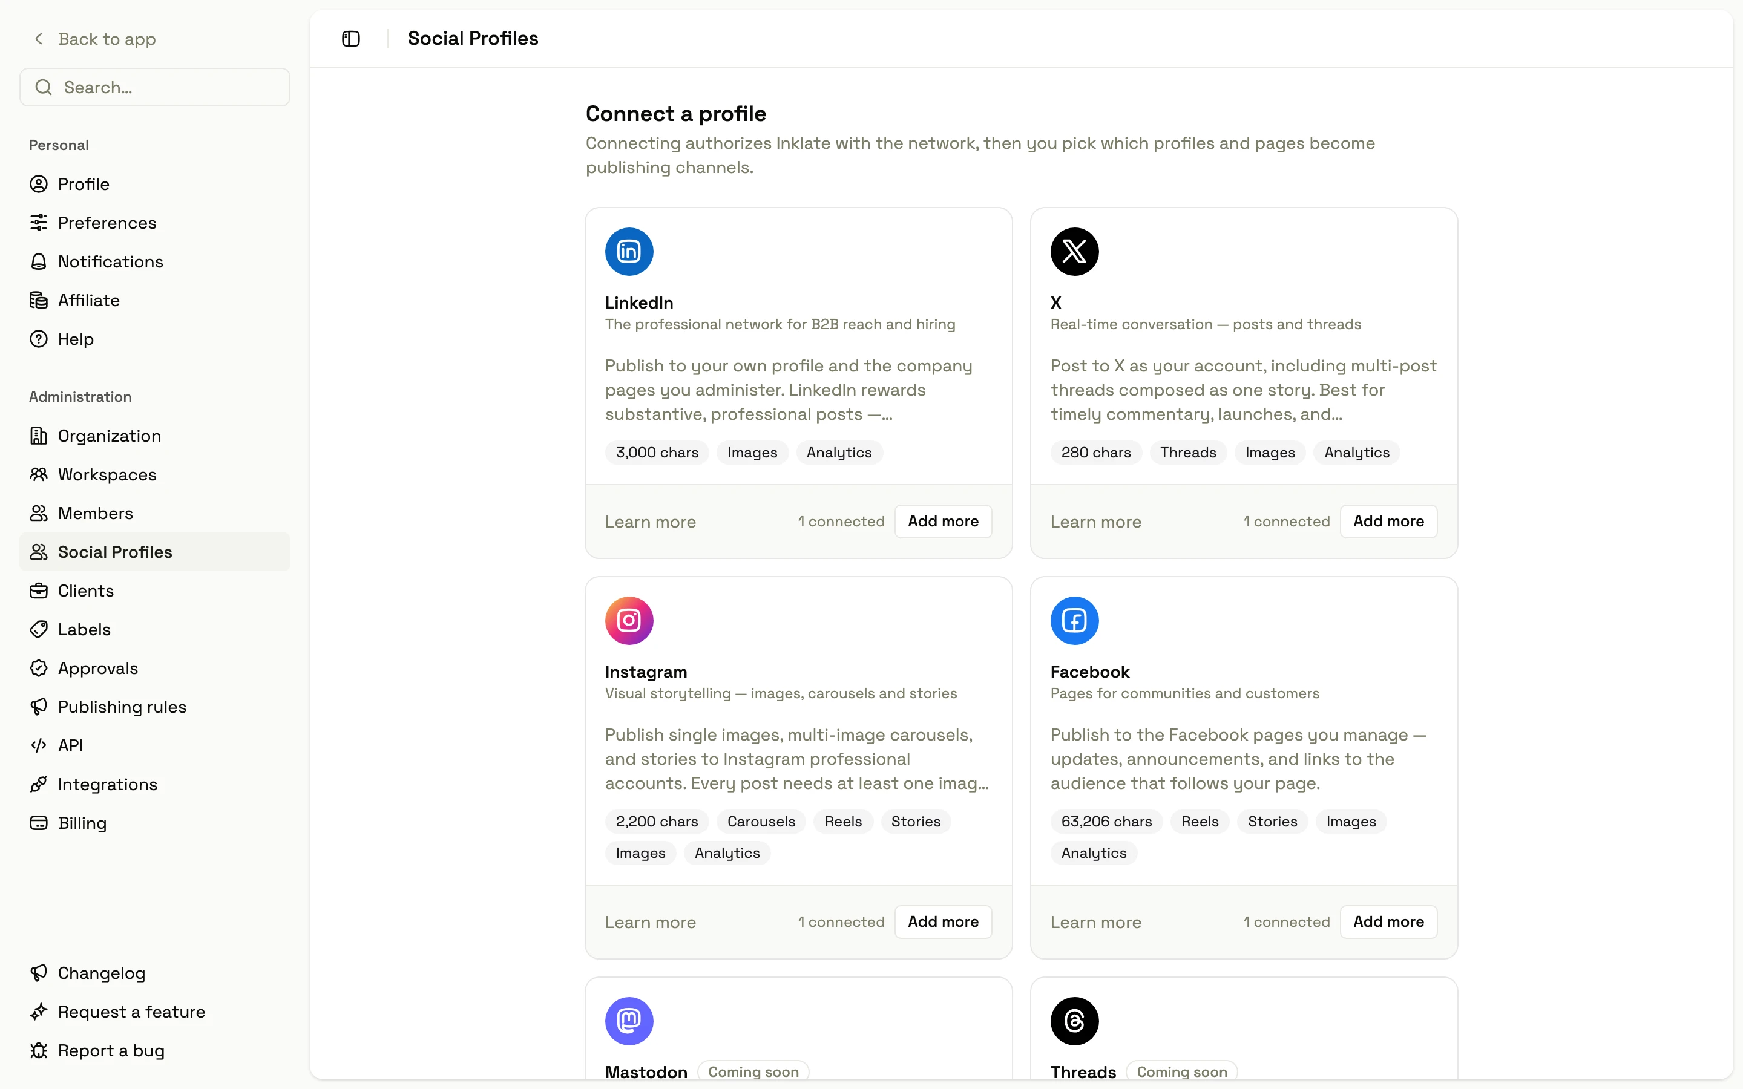Click the Threads logo icon

tap(1074, 1021)
